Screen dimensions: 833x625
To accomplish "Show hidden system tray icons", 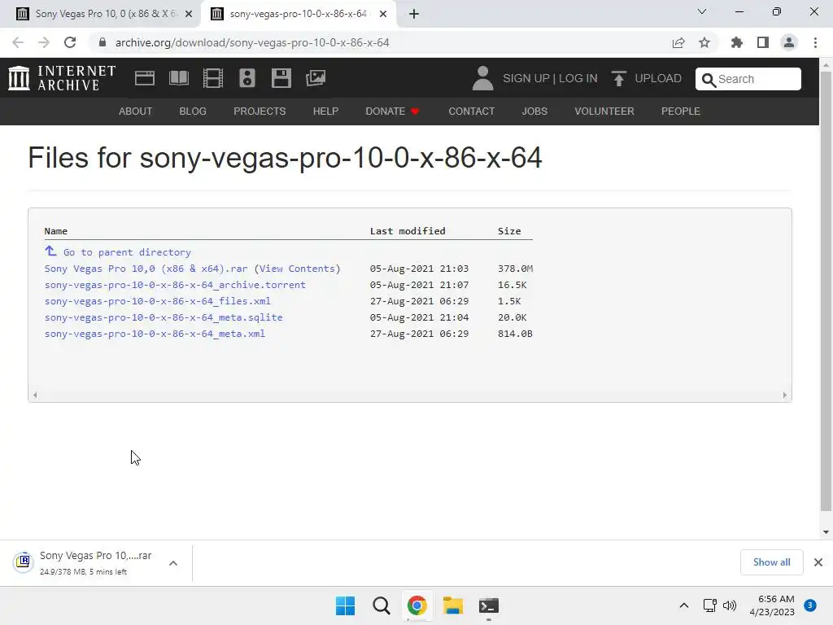I will tap(684, 605).
